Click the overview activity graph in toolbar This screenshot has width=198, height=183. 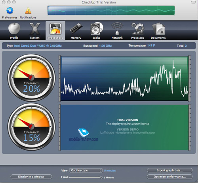tap(111, 10)
